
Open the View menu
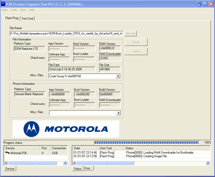point(23,10)
